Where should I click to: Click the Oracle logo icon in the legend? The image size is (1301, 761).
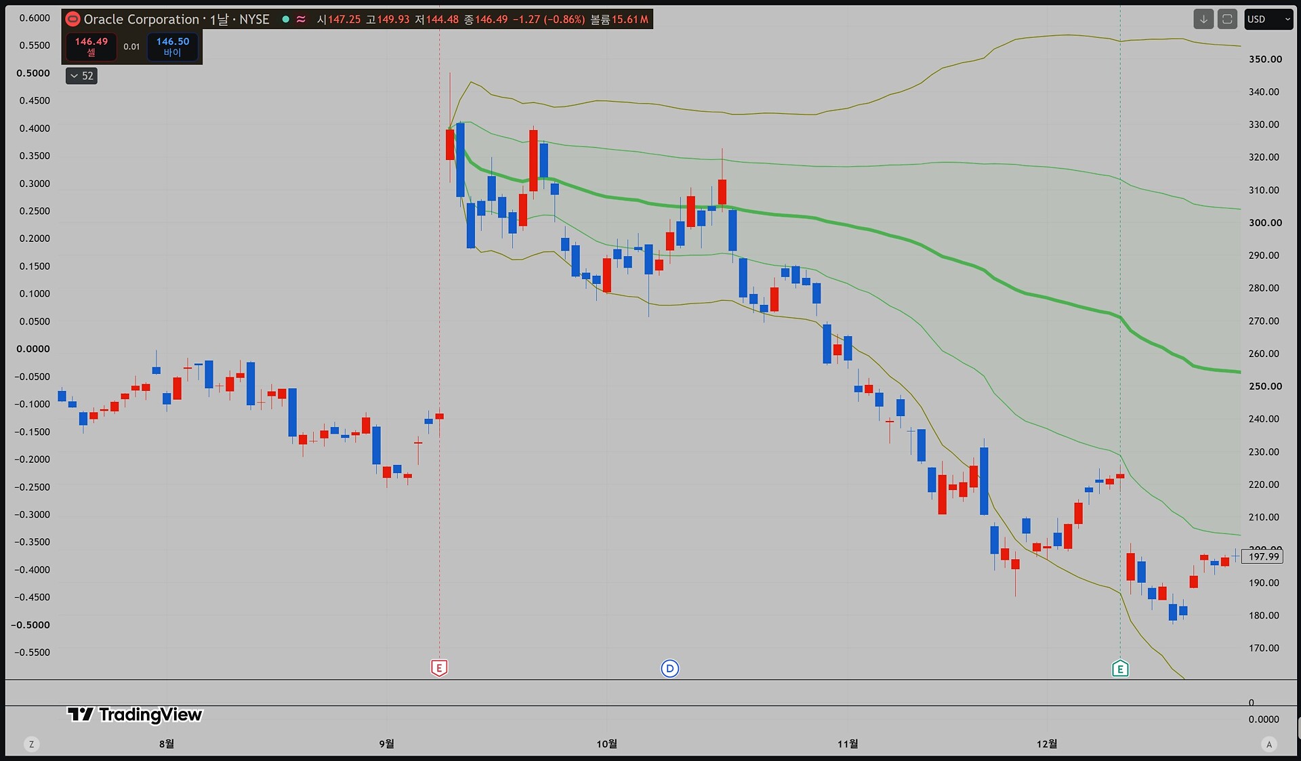click(73, 19)
